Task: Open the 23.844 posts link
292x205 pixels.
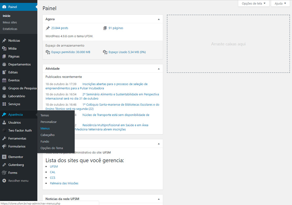Action: [60, 28]
